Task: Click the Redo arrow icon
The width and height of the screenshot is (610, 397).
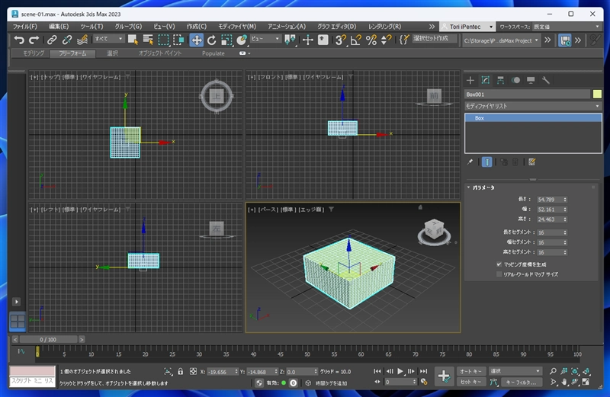Action: tap(34, 40)
